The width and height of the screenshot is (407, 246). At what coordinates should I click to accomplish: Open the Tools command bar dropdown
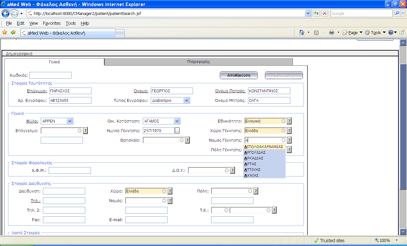coord(375,32)
